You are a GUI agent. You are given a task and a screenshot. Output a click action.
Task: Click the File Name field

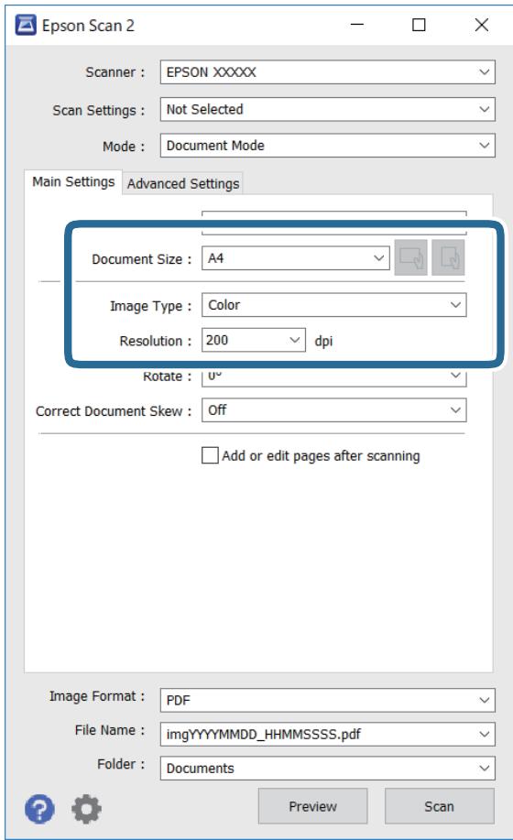click(x=328, y=734)
